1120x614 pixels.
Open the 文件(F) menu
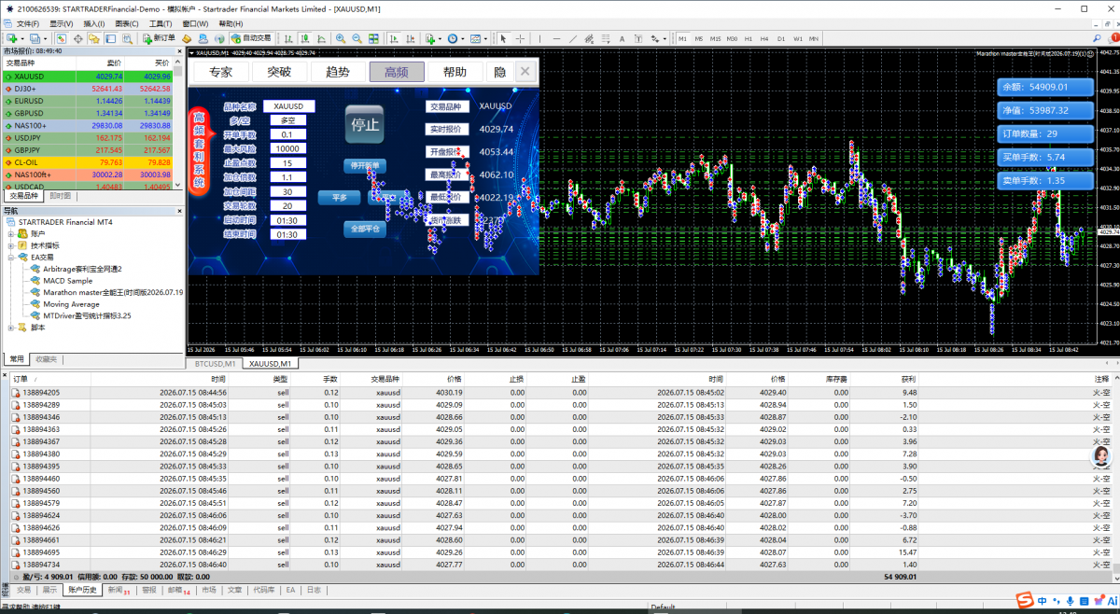coord(28,23)
